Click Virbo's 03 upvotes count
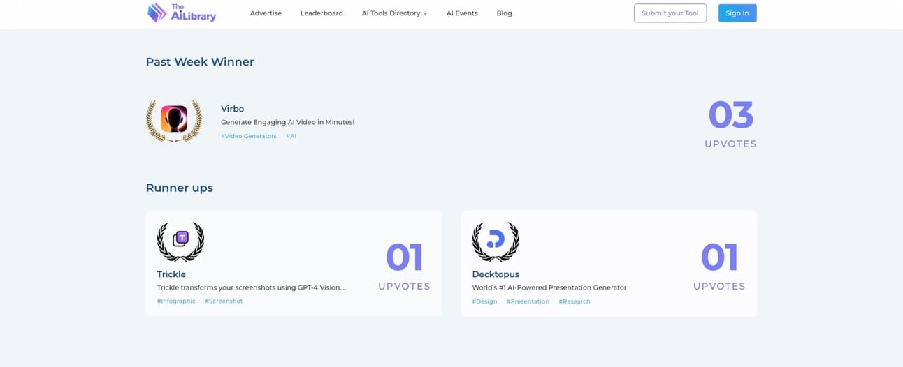This screenshot has height=367, width=903. tap(730, 116)
